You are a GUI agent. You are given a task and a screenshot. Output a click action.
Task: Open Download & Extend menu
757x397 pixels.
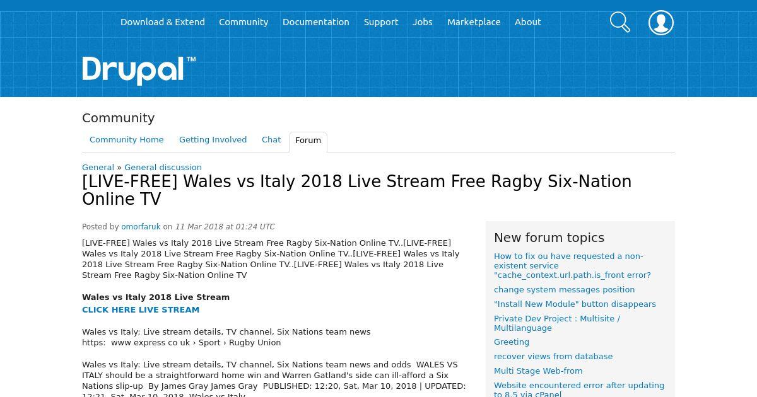point(163,22)
